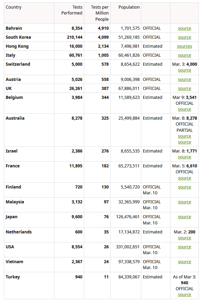Select the Tests per Million People header
This screenshot has height=304, width=202.
100,13
